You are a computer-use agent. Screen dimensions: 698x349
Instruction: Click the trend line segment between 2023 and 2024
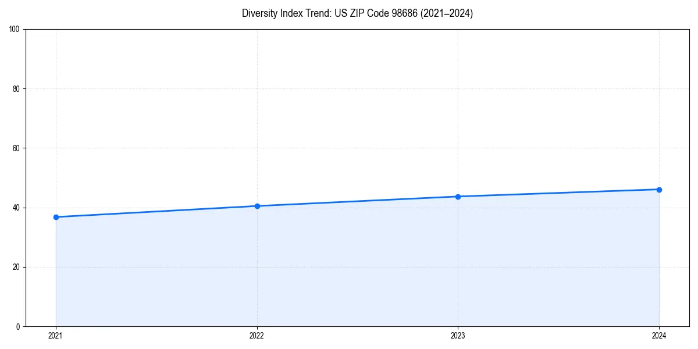coord(558,193)
